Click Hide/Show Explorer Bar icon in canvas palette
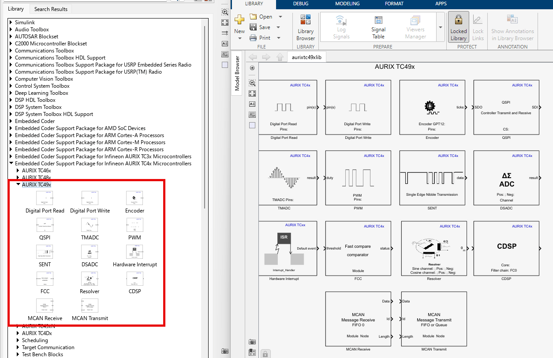 [252, 68]
